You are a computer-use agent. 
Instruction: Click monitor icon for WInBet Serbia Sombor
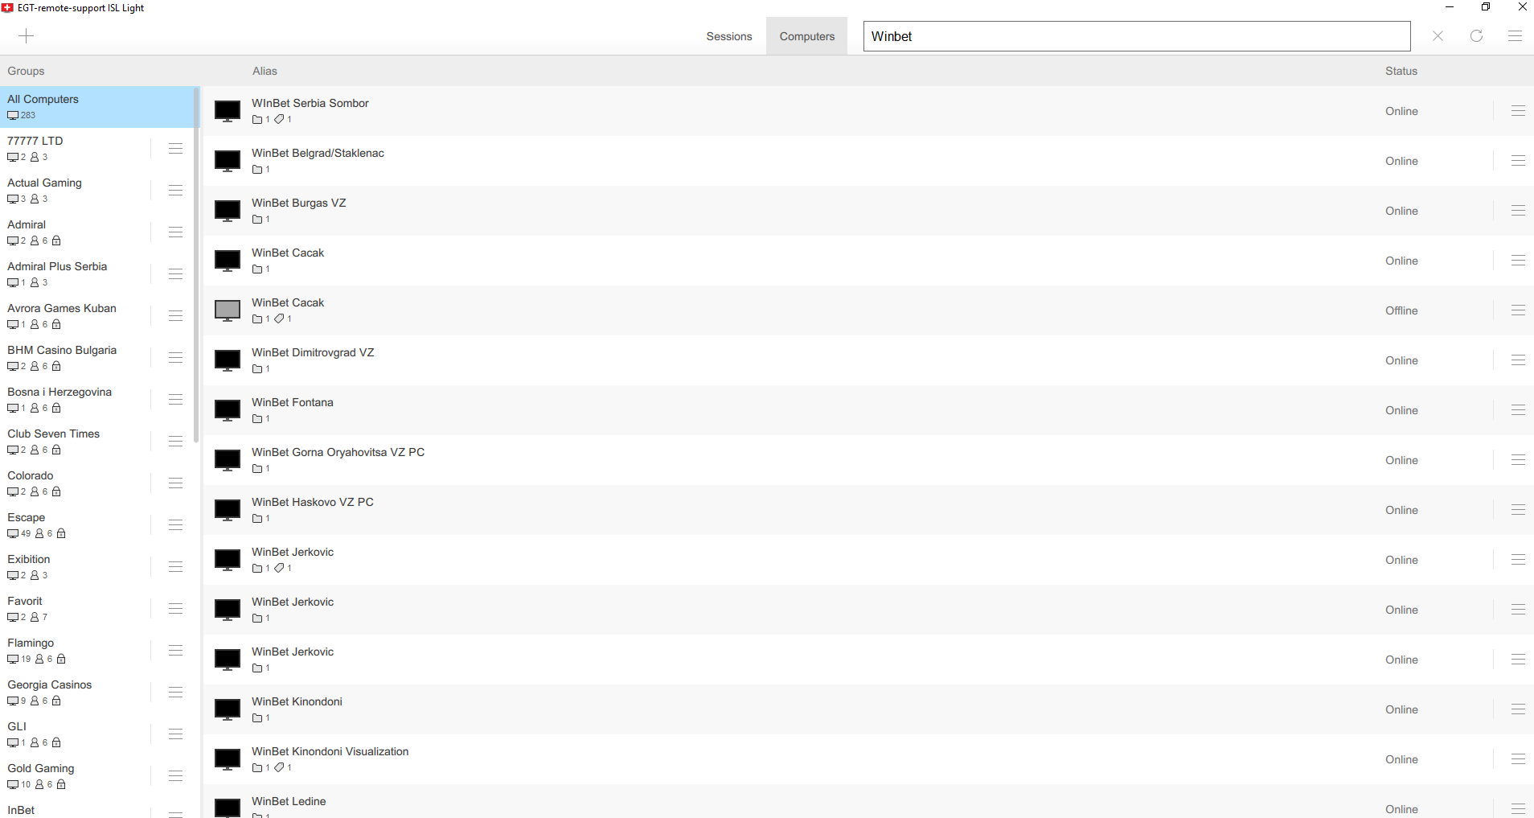(x=228, y=111)
